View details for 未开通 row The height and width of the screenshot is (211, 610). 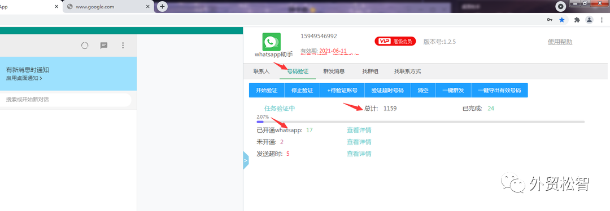[359, 142]
